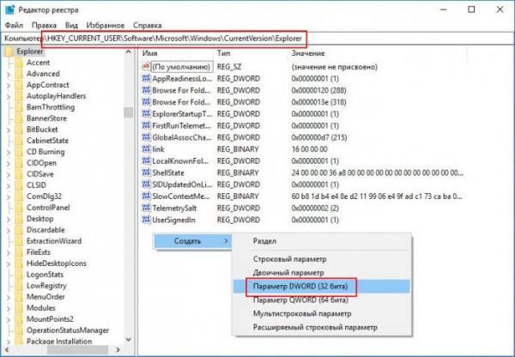The width and height of the screenshot is (515, 357).
Task: Choose Строковый параметр menu entry
Action: click(322, 259)
